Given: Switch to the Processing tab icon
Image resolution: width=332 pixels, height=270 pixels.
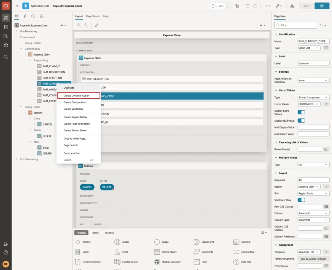Looking at the screenshot, I should click(33, 16).
